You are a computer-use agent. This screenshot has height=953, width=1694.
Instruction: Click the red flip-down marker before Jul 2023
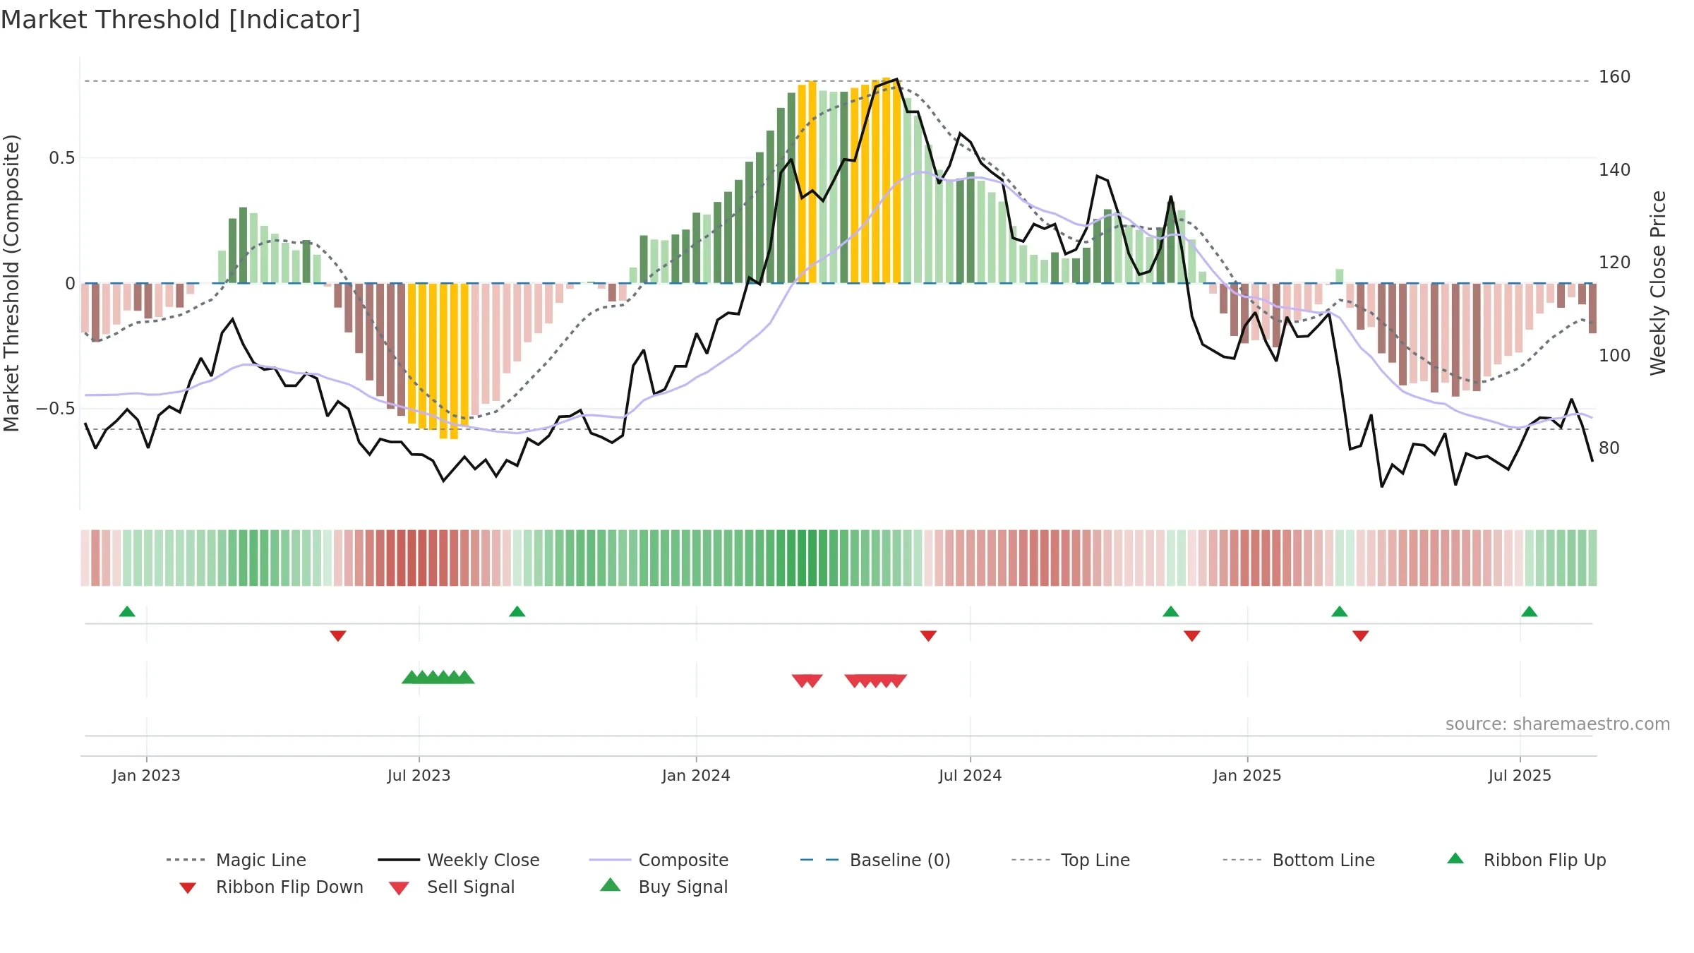pos(338,636)
